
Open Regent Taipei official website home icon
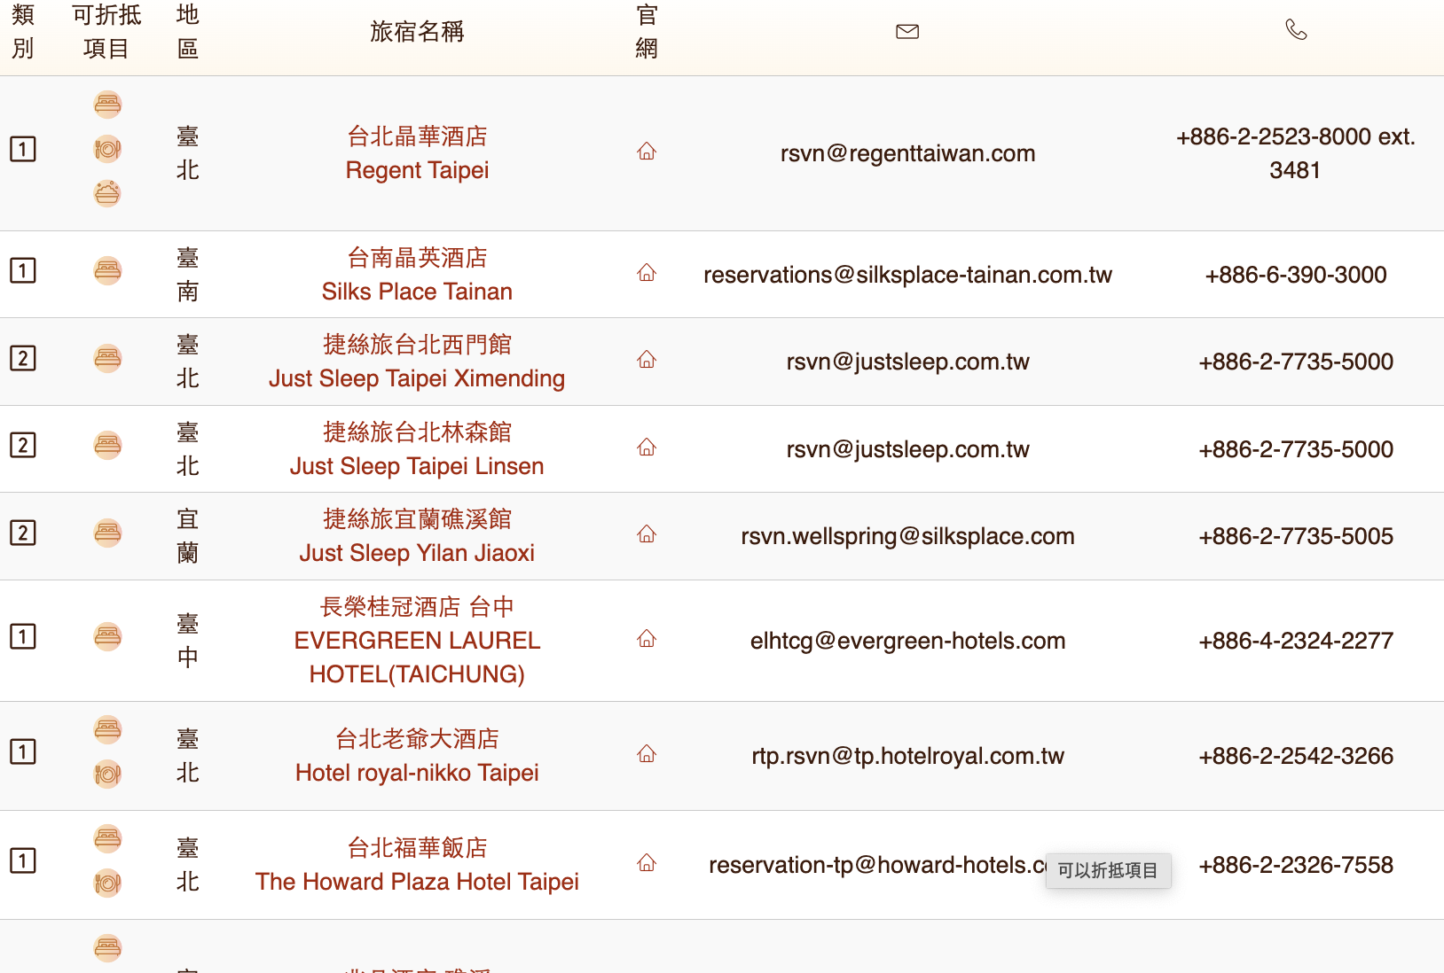(x=647, y=152)
